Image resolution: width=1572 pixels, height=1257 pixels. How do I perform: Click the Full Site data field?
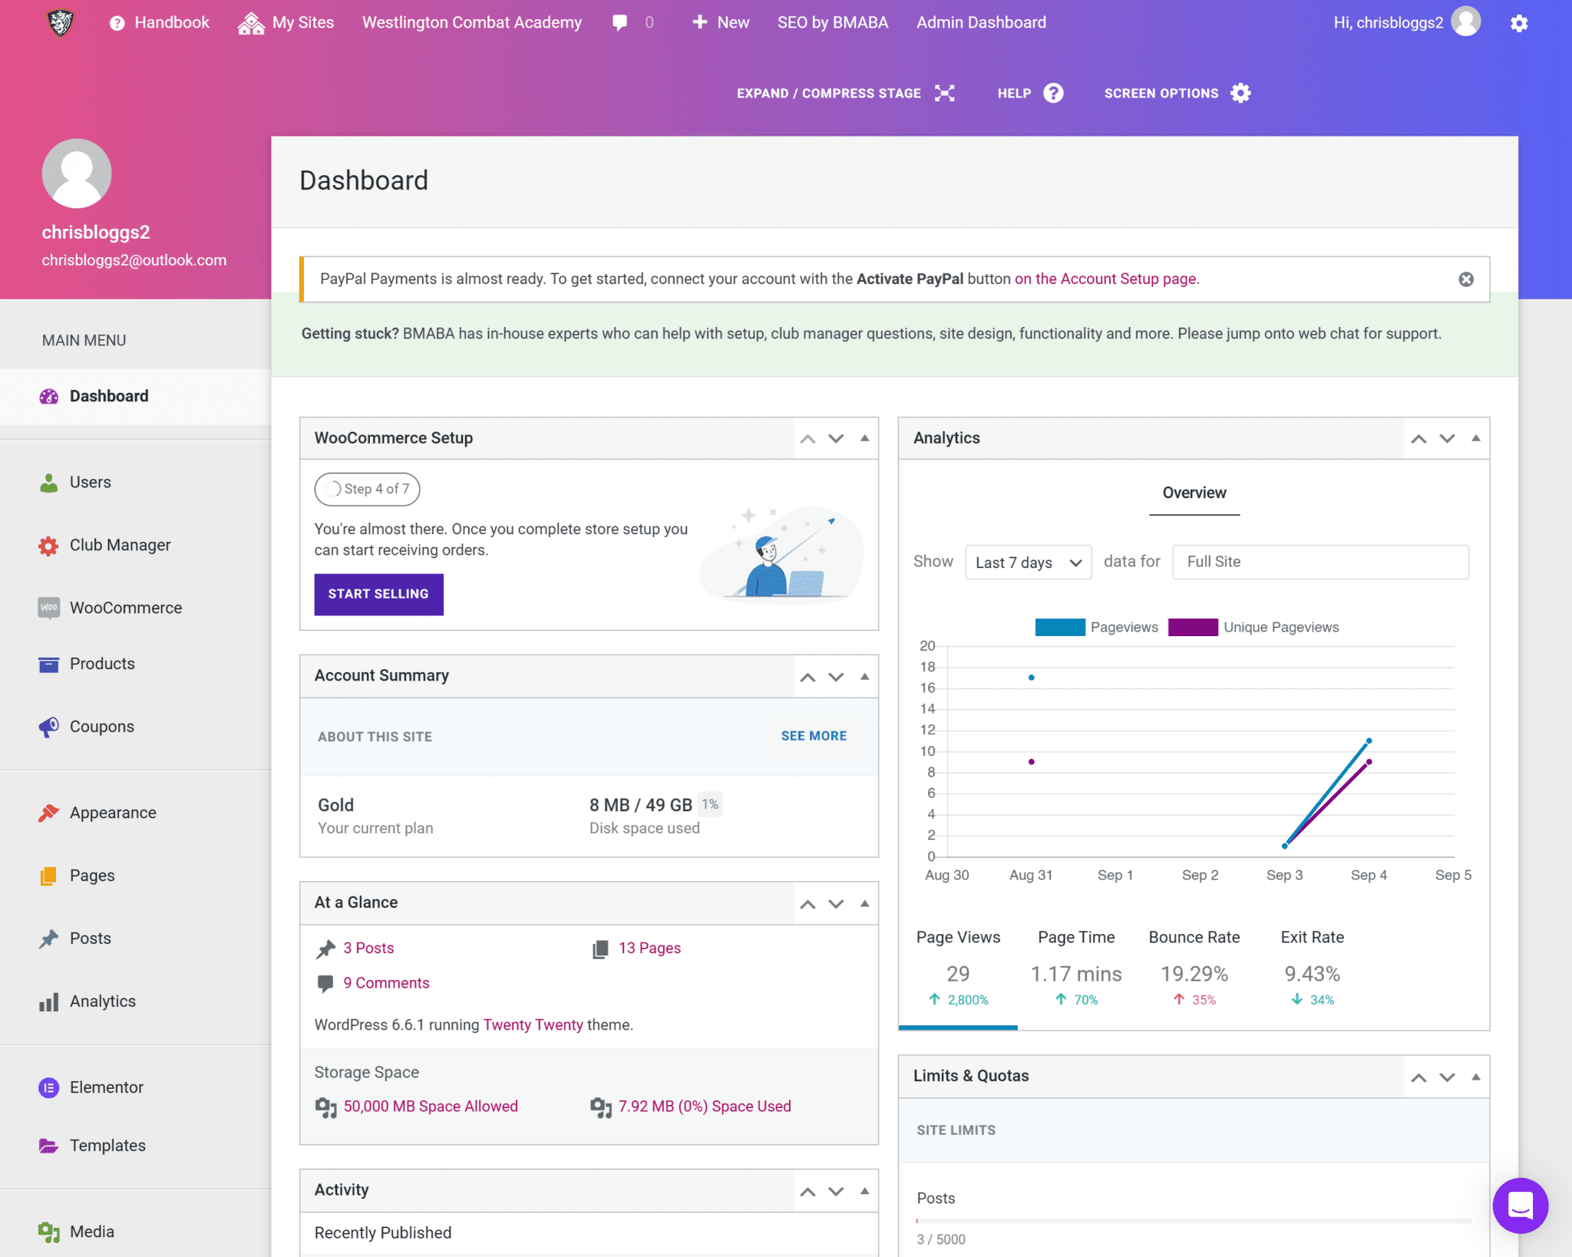click(x=1320, y=563)
